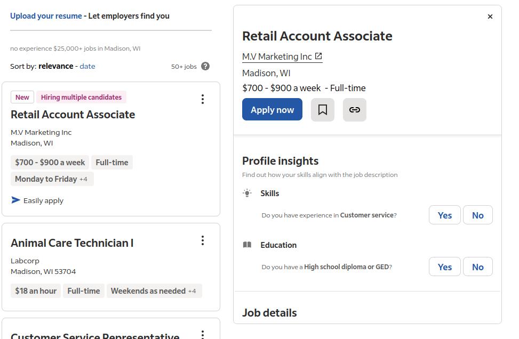Answer No to Customer service experience
This screenshot has height=339, width=519.
pyautogui.click(x=477, y=215)
